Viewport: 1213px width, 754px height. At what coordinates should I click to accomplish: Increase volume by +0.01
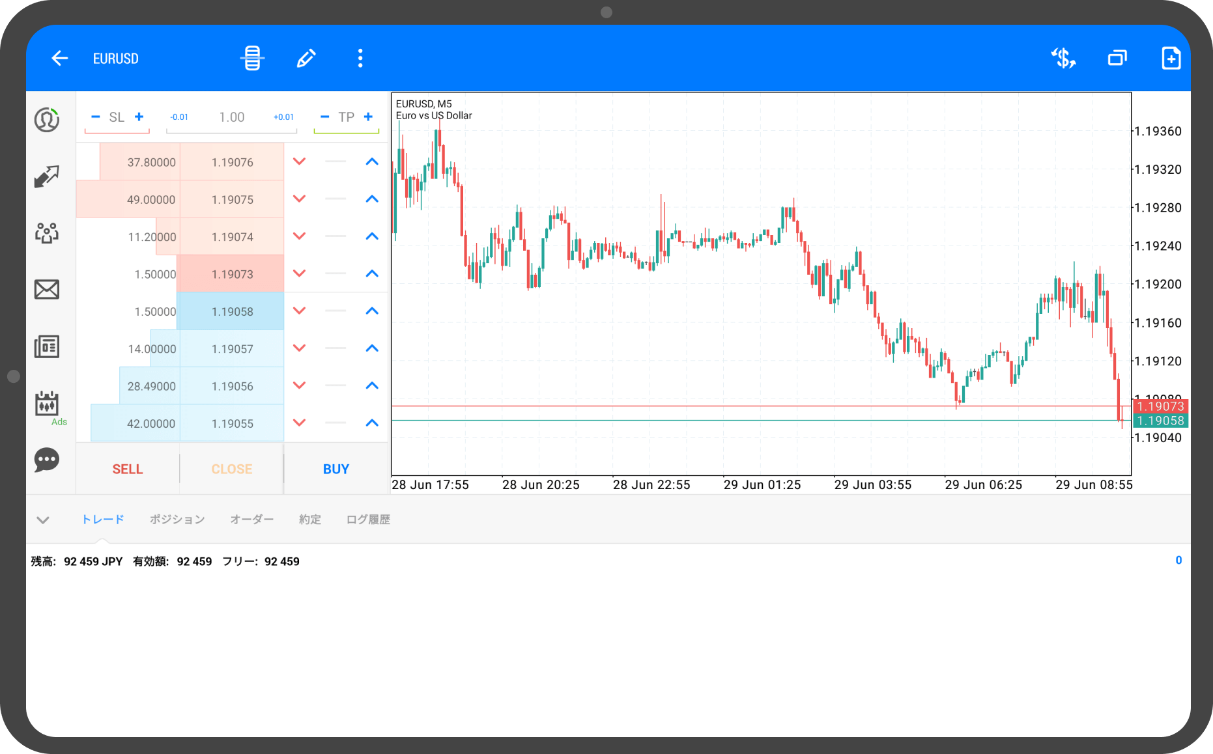pos(283,117)
